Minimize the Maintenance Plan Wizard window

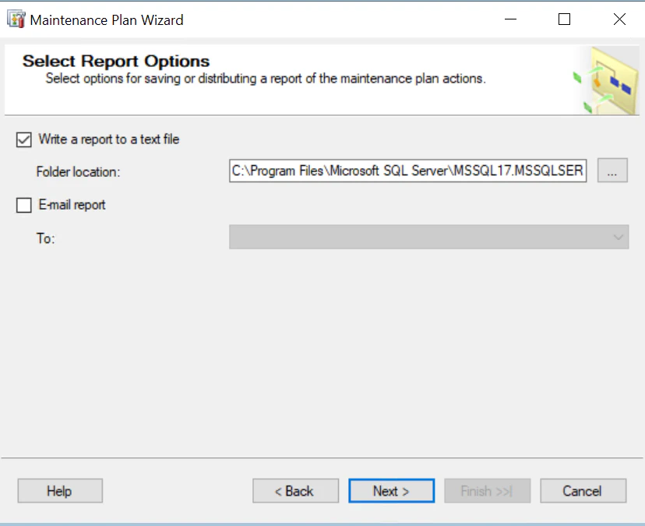[x=509, y=19]
